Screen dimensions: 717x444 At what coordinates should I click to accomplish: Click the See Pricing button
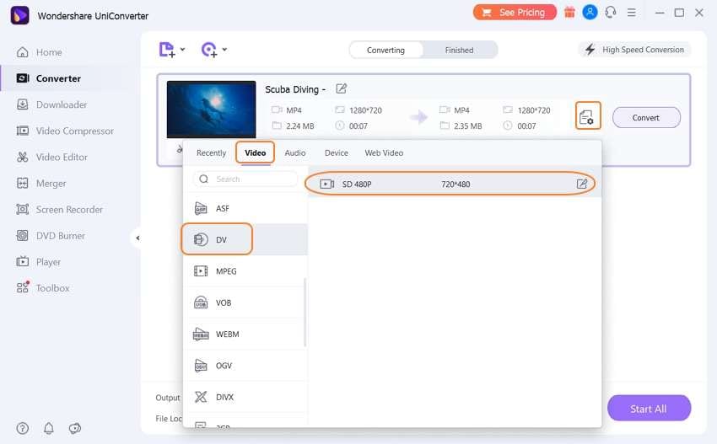pos(515,13)
